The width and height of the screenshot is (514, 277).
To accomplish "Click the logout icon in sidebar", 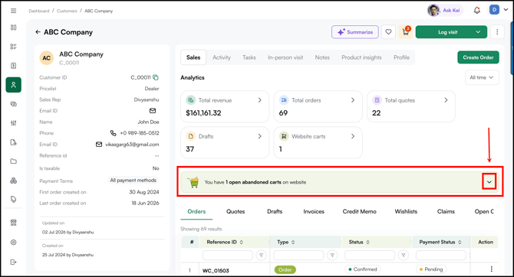I will (14, 262).
